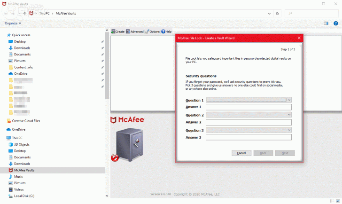Click the McAfee Vaults title bar icon
The image size is (342, 204).
[x=4, y=4]
